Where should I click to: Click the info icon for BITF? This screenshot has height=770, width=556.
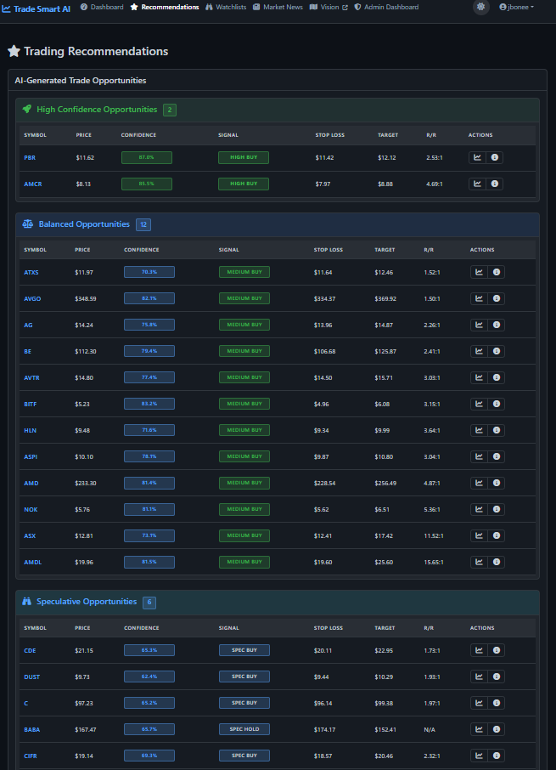pos(497,404)
